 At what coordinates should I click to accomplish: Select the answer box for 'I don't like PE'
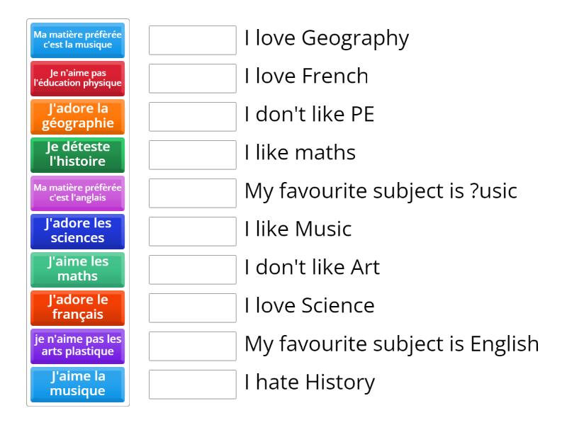[191, 117]
